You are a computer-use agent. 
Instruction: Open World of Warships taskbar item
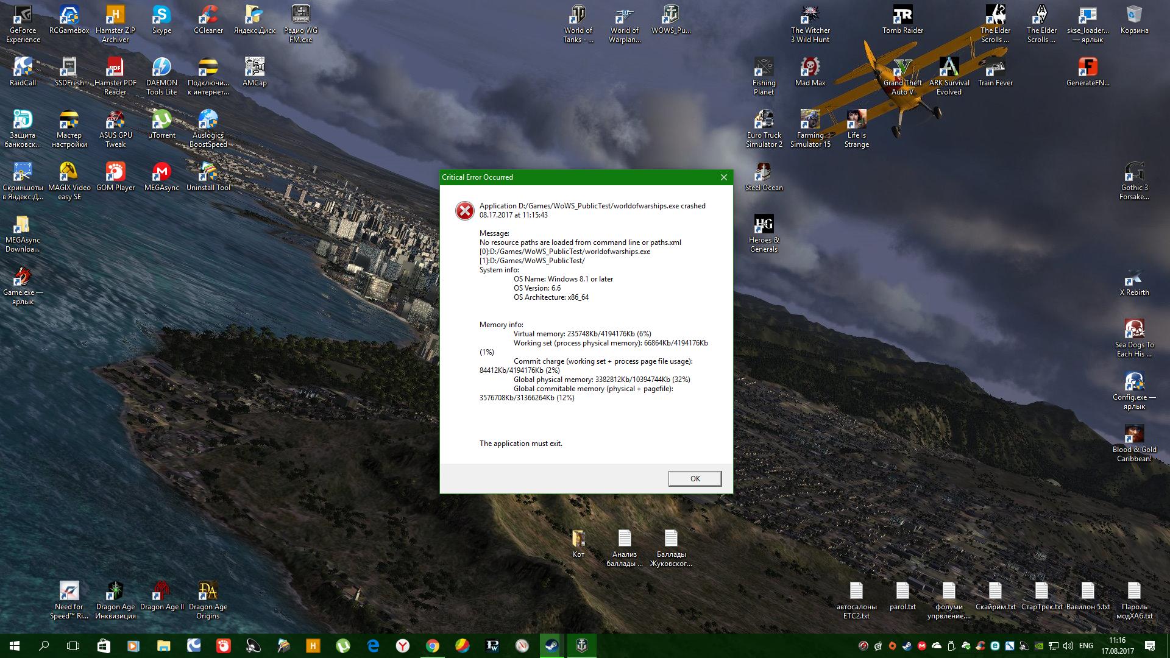[x=582, y=646]
